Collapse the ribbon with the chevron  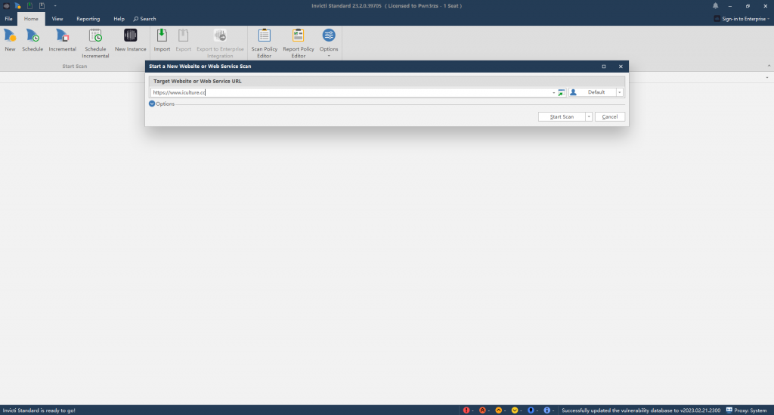pyautogui.click(x=769, y=66)
